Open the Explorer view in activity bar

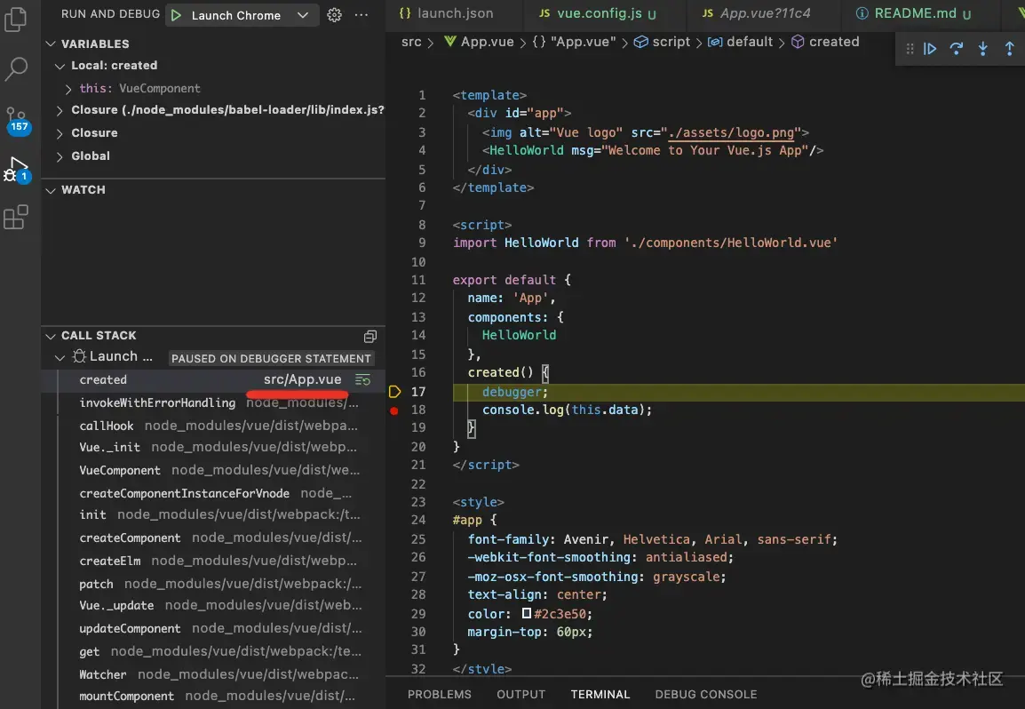click(16, 19)
